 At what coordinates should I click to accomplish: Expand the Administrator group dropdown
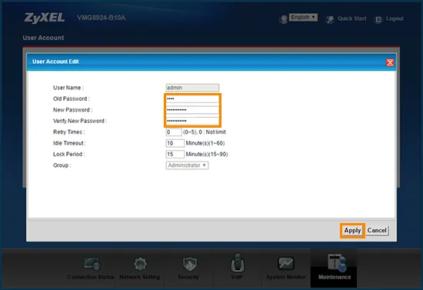click(187, 165)
